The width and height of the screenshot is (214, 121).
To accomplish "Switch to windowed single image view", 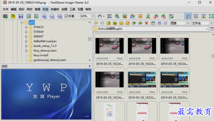I will (x=204, y=16).
